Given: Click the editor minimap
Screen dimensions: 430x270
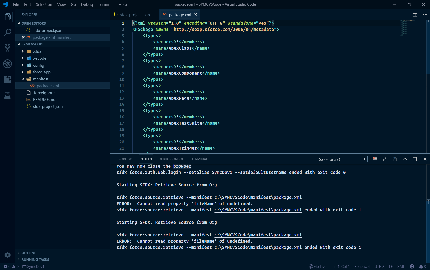Looking at the screenshot, I should [406, 29].
